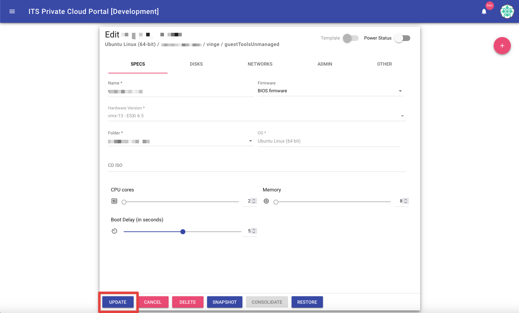Expand the Hardware Version dropdown
This screenshot has width=519, height=313.
click(x=402, y=116)
